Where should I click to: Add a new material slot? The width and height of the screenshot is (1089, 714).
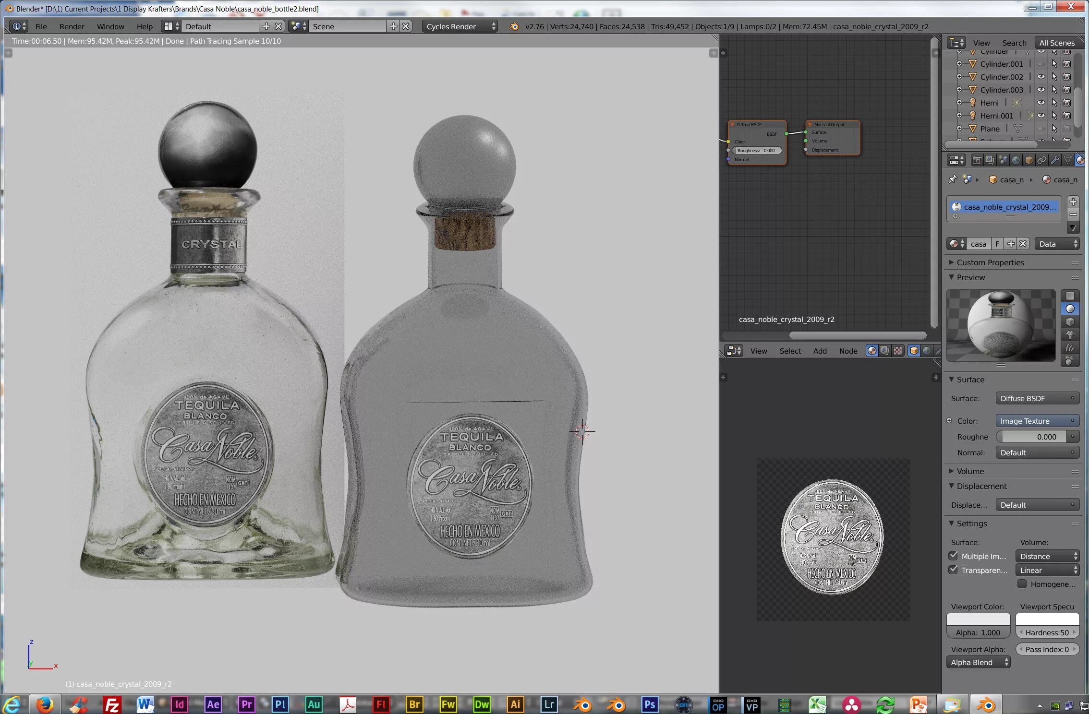[x=1073, y=202]
